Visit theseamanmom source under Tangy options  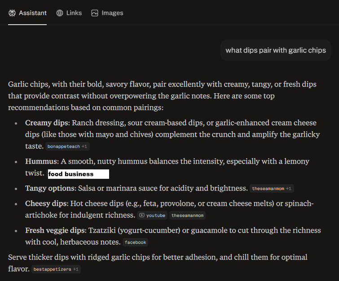268,189
